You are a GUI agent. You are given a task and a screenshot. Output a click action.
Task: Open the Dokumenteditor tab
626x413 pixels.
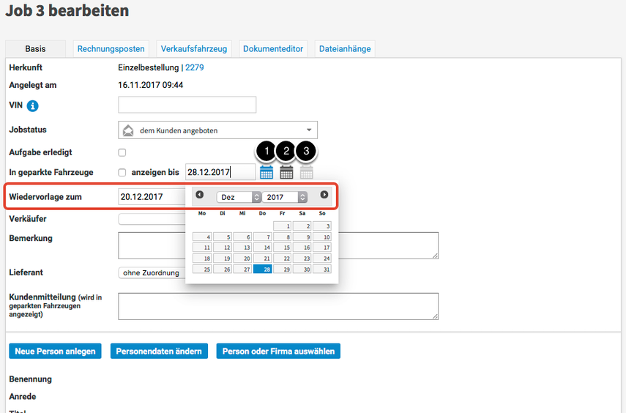point(272,49)
